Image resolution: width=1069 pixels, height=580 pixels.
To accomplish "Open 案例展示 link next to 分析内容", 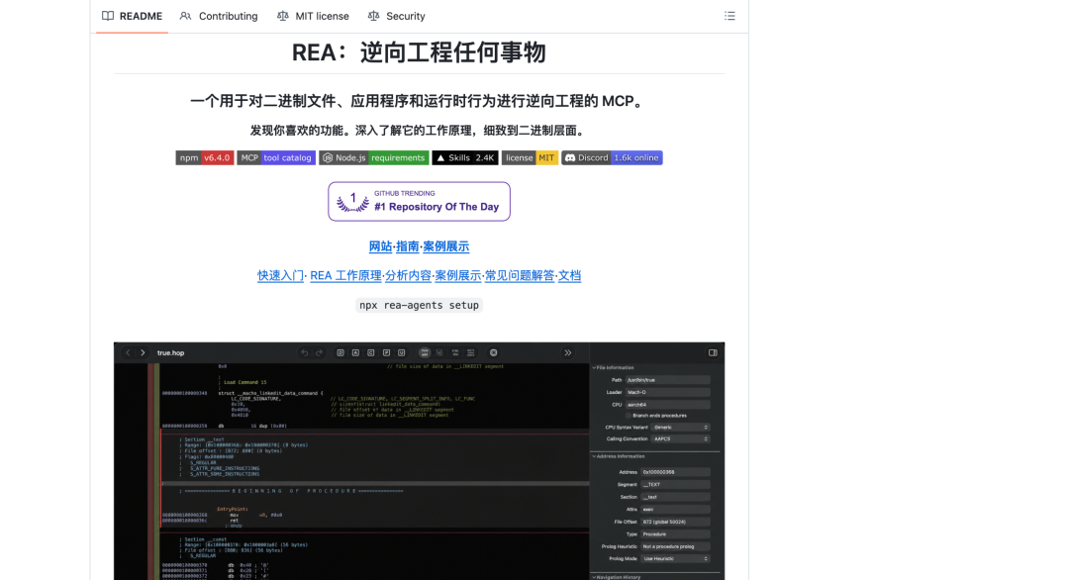I will click(x=458, y=276).
